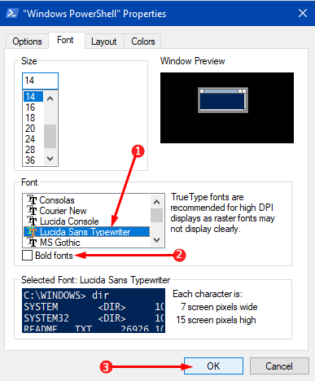Enable the Bold fonts checkbox
This screenshot has height=381, width=315.
tap(27, 256)
